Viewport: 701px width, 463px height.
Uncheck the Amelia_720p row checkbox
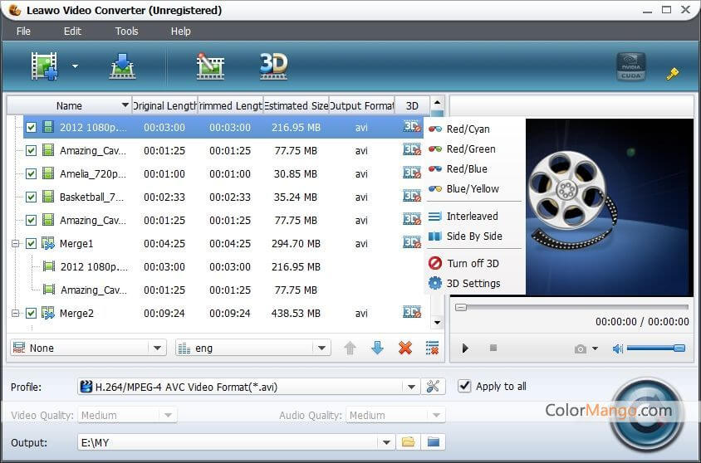31,173
